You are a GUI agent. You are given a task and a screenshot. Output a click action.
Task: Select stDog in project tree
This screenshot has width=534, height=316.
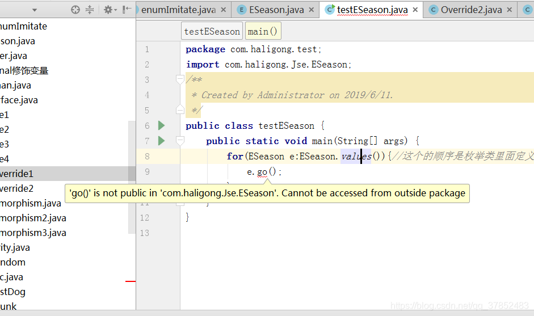point(12,292)
